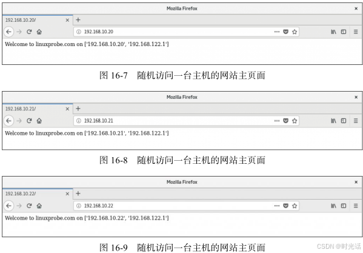Click Forward arrow in 192.168.10.22 window
This screenshot has height=253, width=363.
(19, 206)
